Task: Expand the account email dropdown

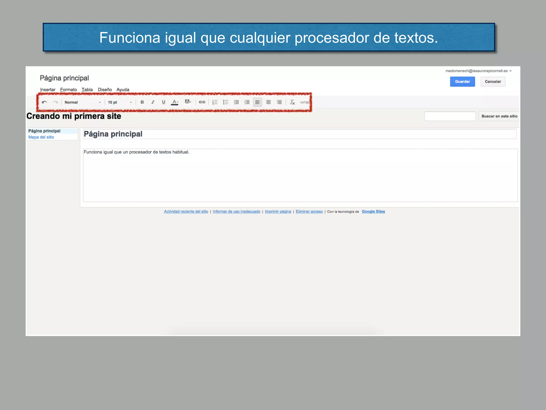Action: click(479, 71)
